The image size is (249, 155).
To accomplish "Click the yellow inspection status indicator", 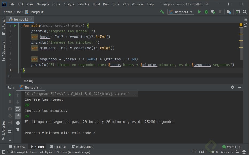I will pos(241,25).
